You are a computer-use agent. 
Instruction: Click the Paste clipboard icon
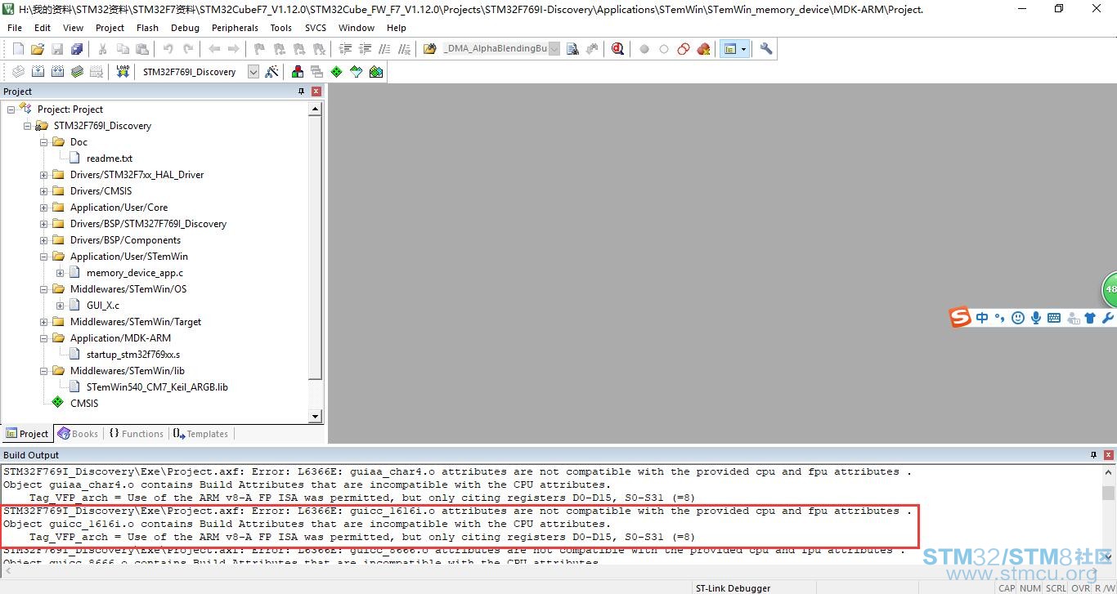(142, 49)
